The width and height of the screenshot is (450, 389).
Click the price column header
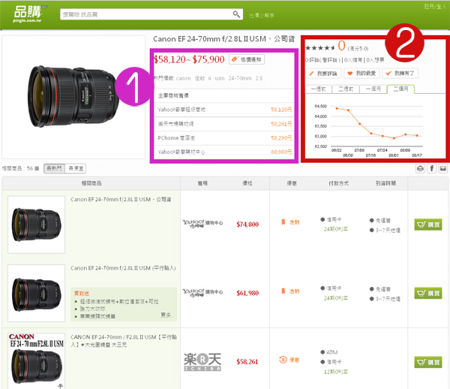pos(247,183)
